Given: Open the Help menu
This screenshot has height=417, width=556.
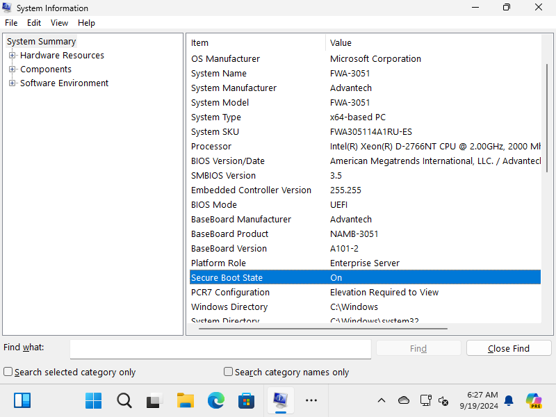Looking at the screenshot, I should (86, 23).
